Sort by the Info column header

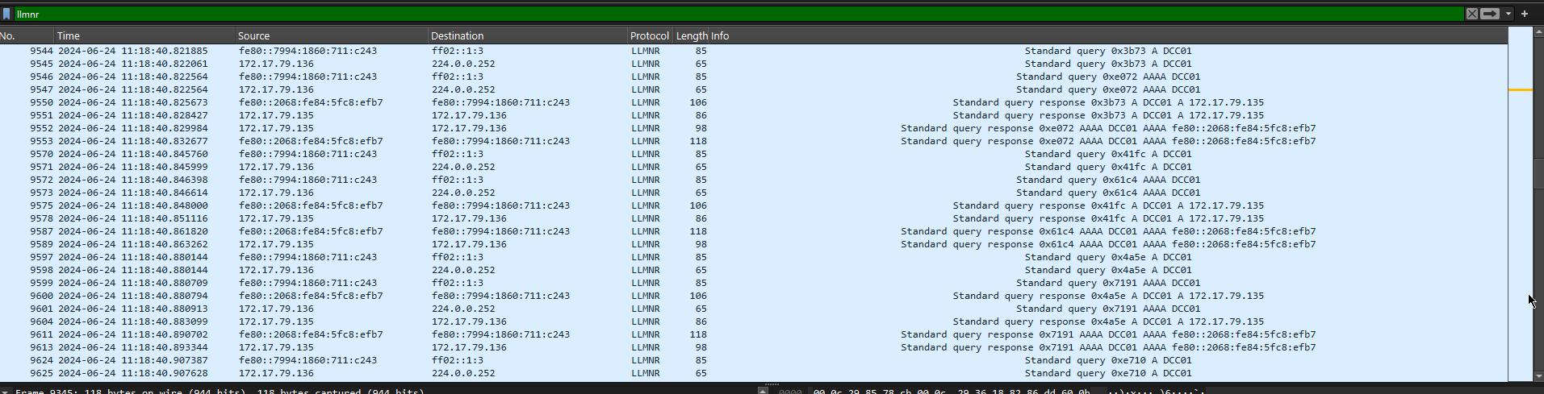[720, 35]
